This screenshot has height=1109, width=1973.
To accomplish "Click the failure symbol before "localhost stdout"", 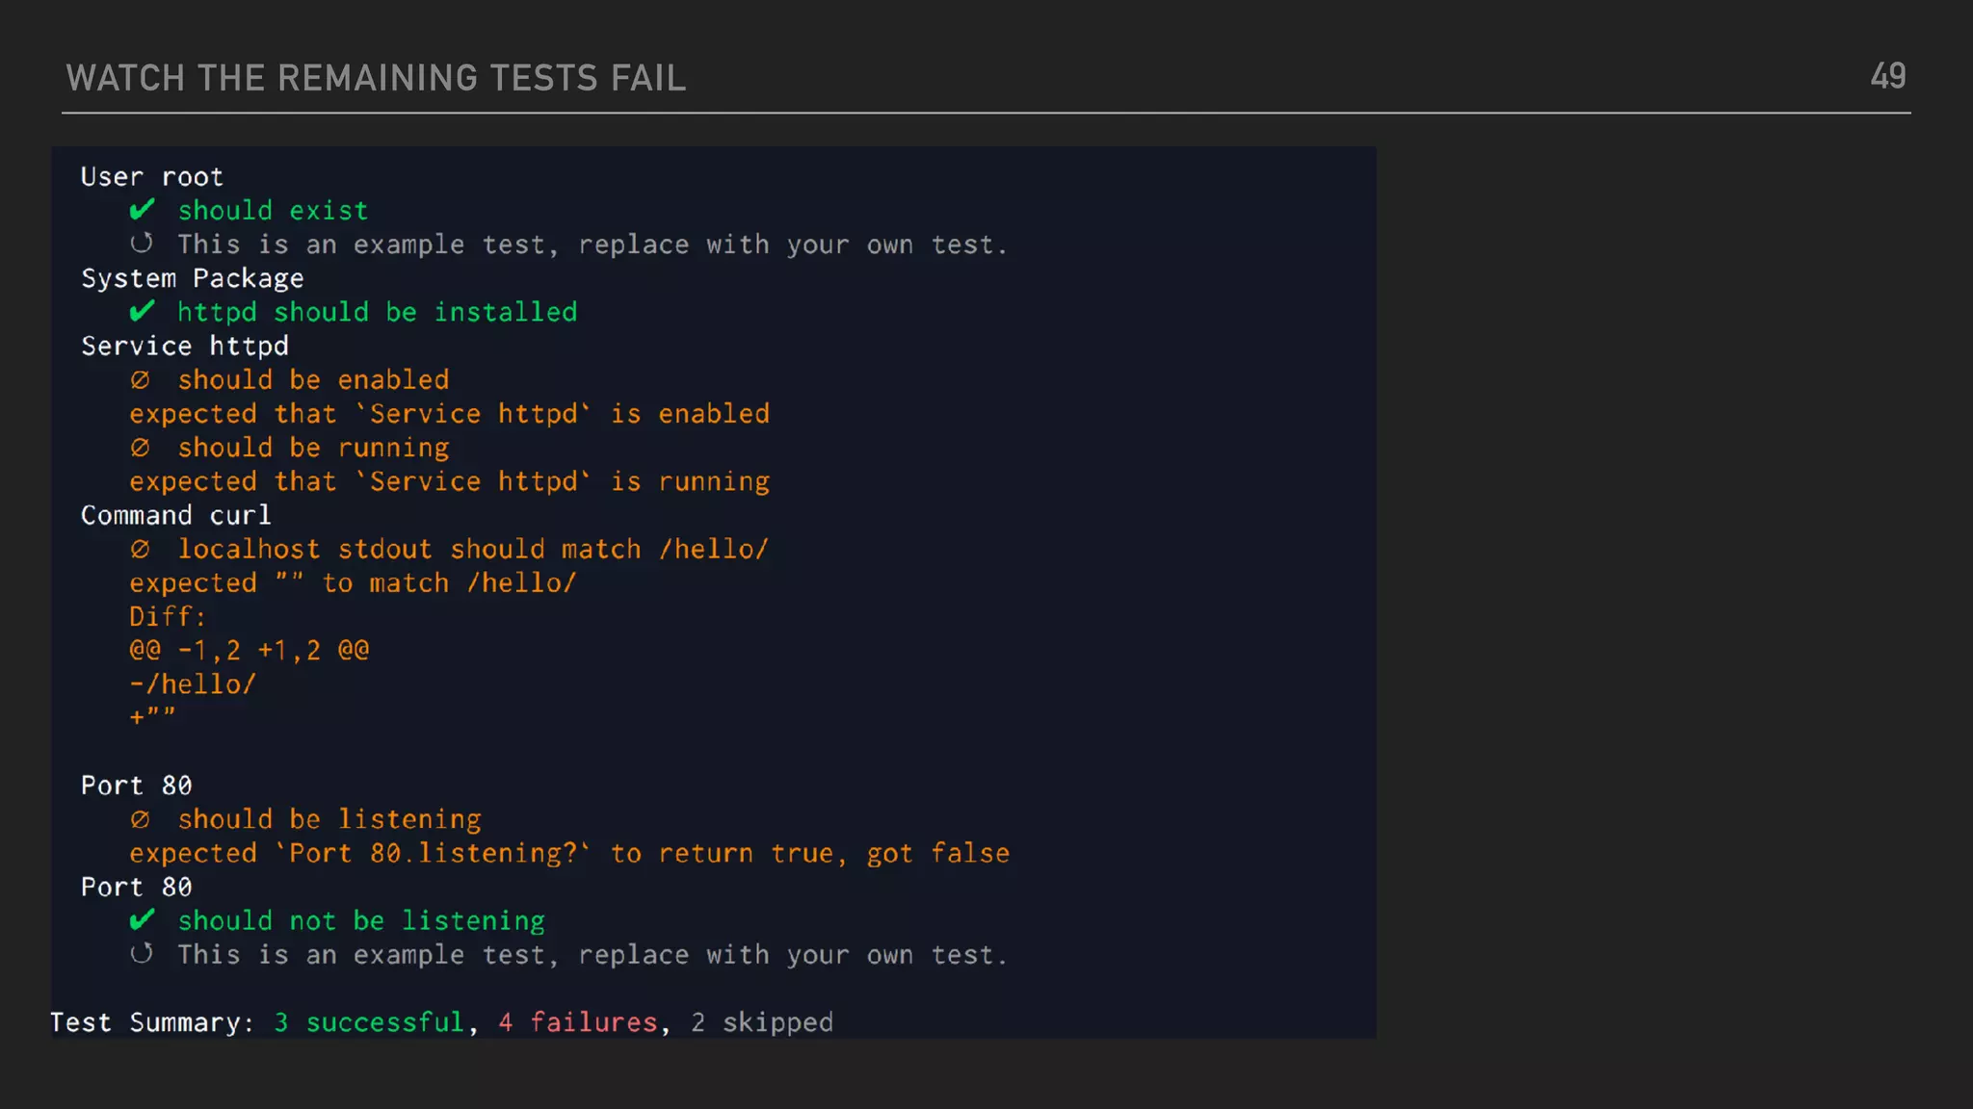I will (x=141, y=550).
